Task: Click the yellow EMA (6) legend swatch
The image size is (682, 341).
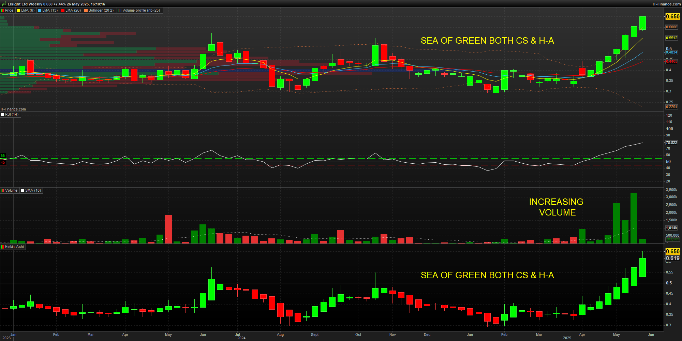Action: click(18, 11)
